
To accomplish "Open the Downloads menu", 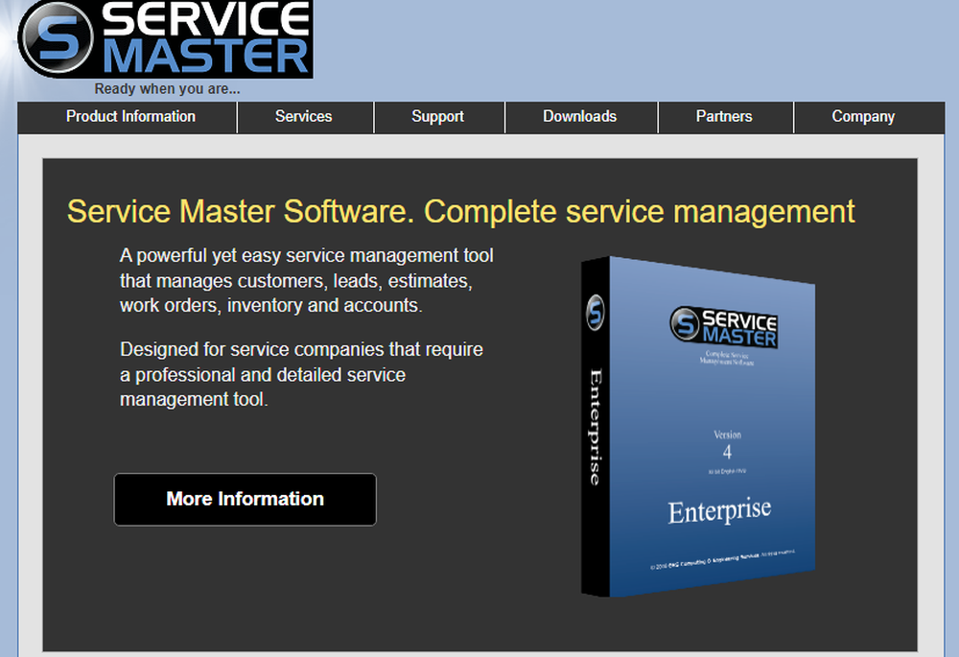I will click(x=579, y=116).
